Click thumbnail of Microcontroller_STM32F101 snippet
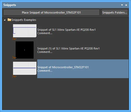Viewport: 131px width, 112px height. 25,68
